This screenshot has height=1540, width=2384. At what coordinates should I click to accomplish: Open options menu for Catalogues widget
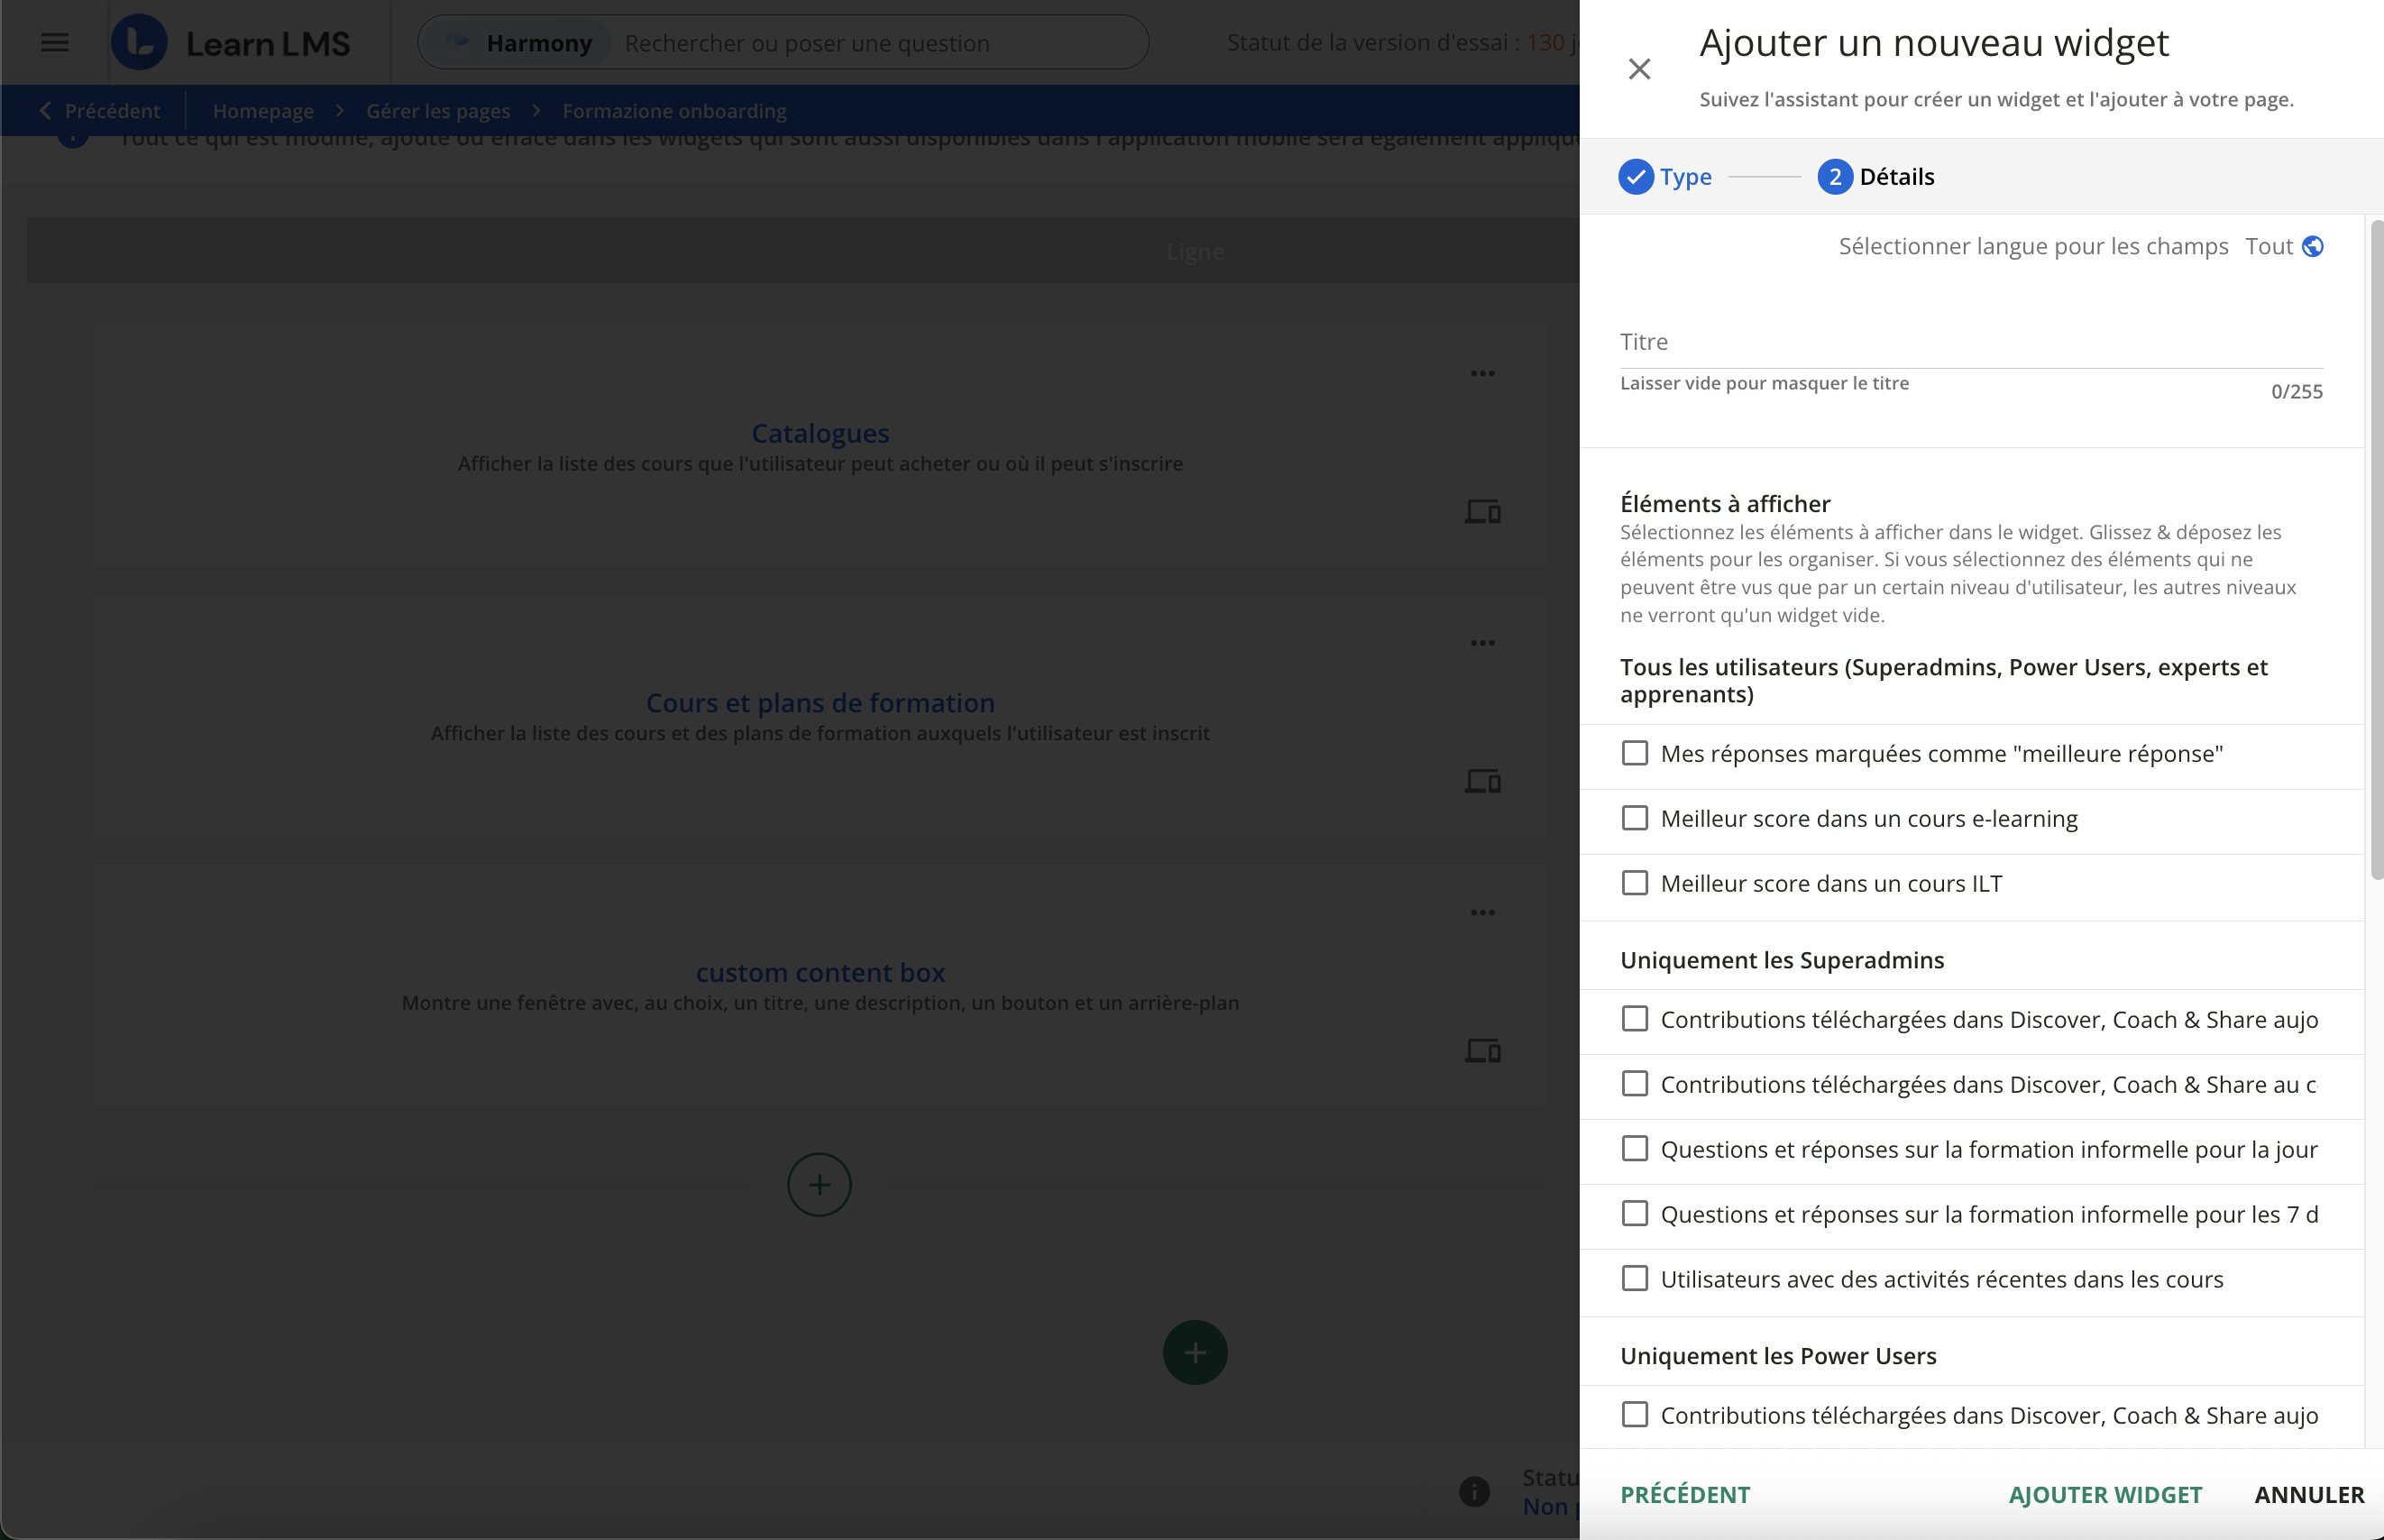point(1482,374)
